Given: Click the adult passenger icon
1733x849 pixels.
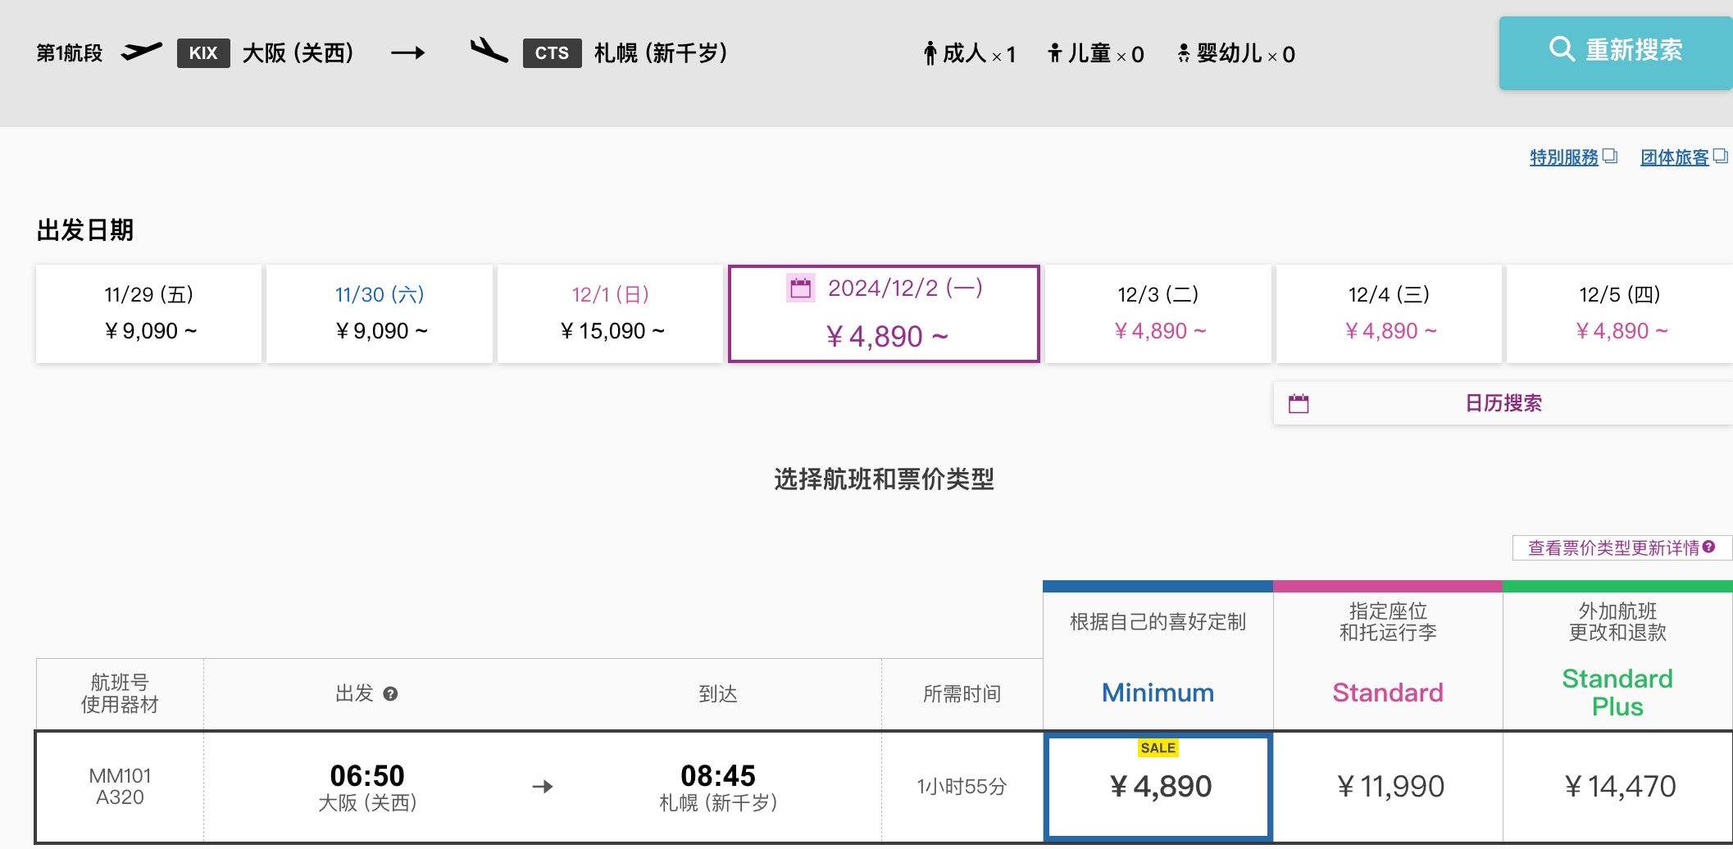Looking at the screenshot, I should pos(930,53).
